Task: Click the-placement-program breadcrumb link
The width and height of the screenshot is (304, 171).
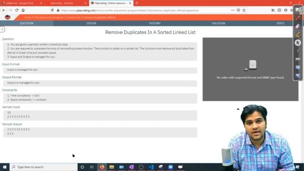Action: click(49, 17)
